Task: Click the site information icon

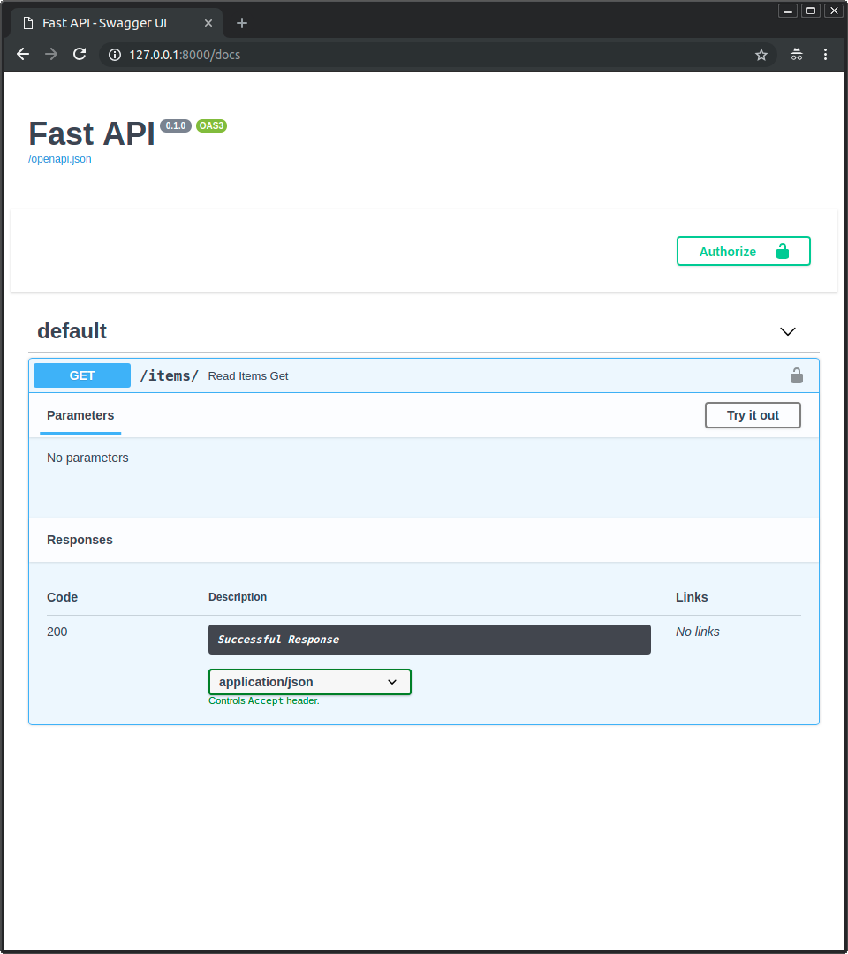Action: pyautogui.click(x=114, y=55)
